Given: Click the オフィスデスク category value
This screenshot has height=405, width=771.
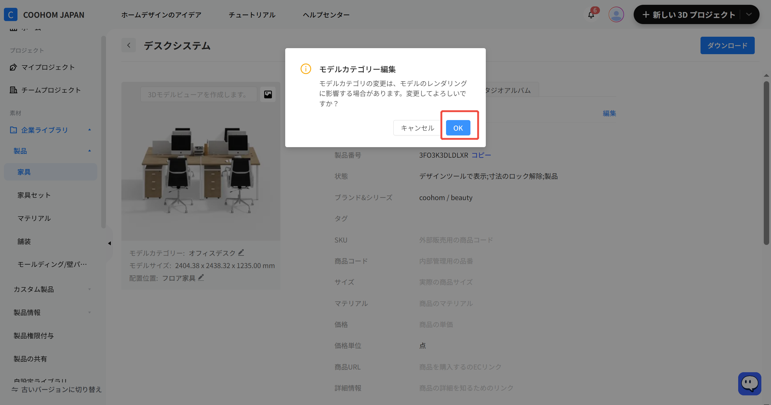Looking at the screenshot, I should (212, 253).
